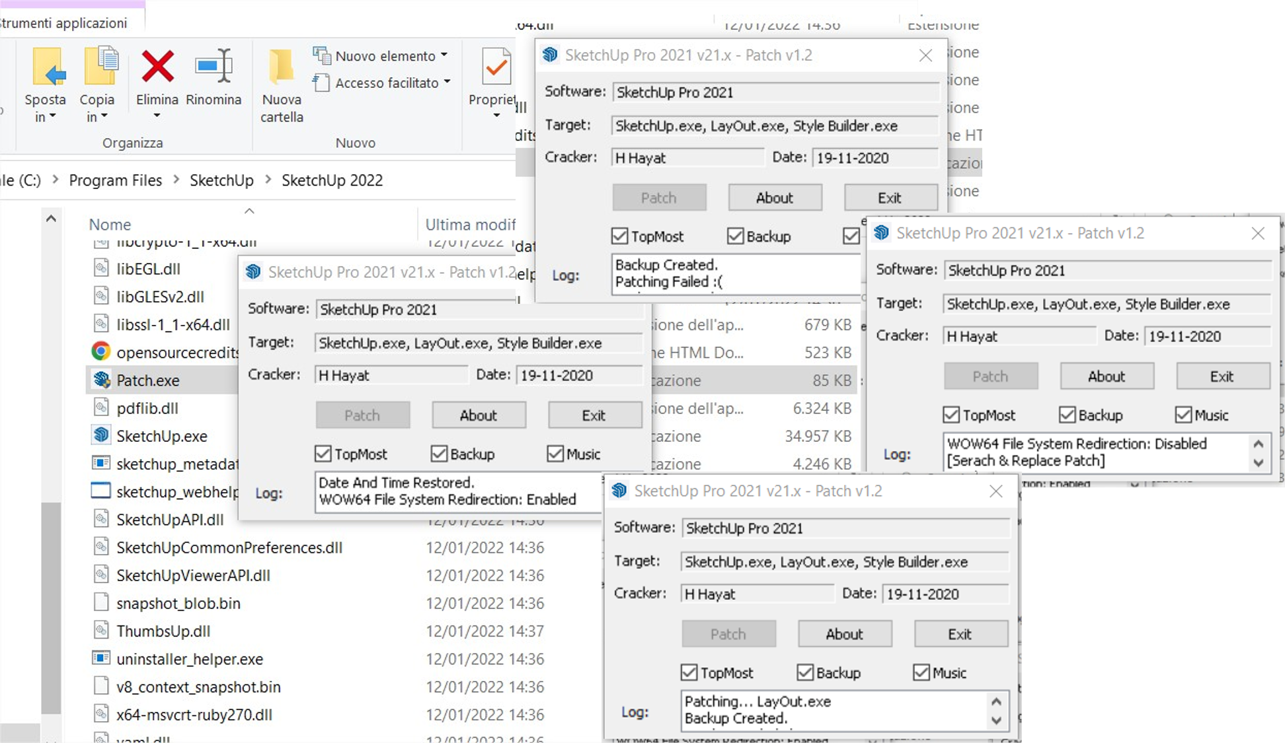
Task: Click the Nuova cartella folder icon
Action: [x=281, y=66]
